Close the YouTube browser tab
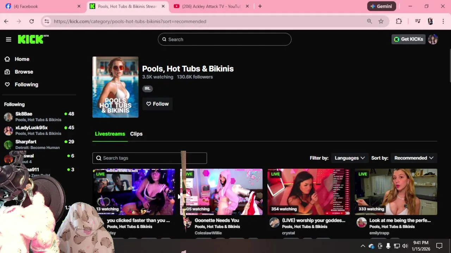Screen dimensions: 451x253 coord(247,6)
